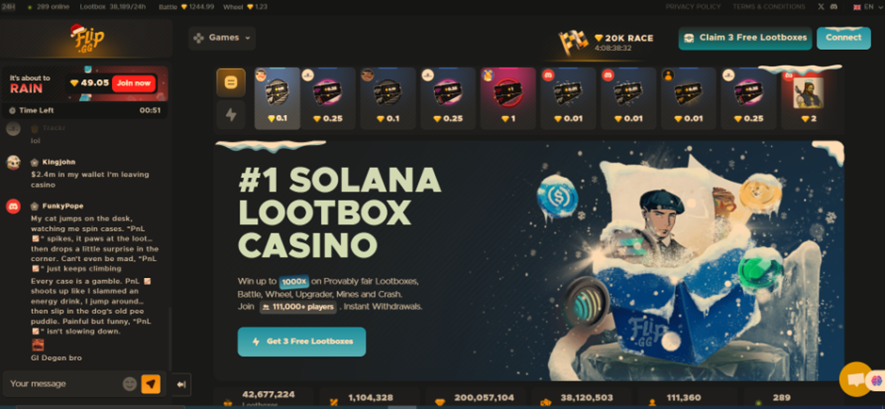Open the EN language selector
Image resolution: width=885 pixels, height=409 pixels.
click(867, 7)
